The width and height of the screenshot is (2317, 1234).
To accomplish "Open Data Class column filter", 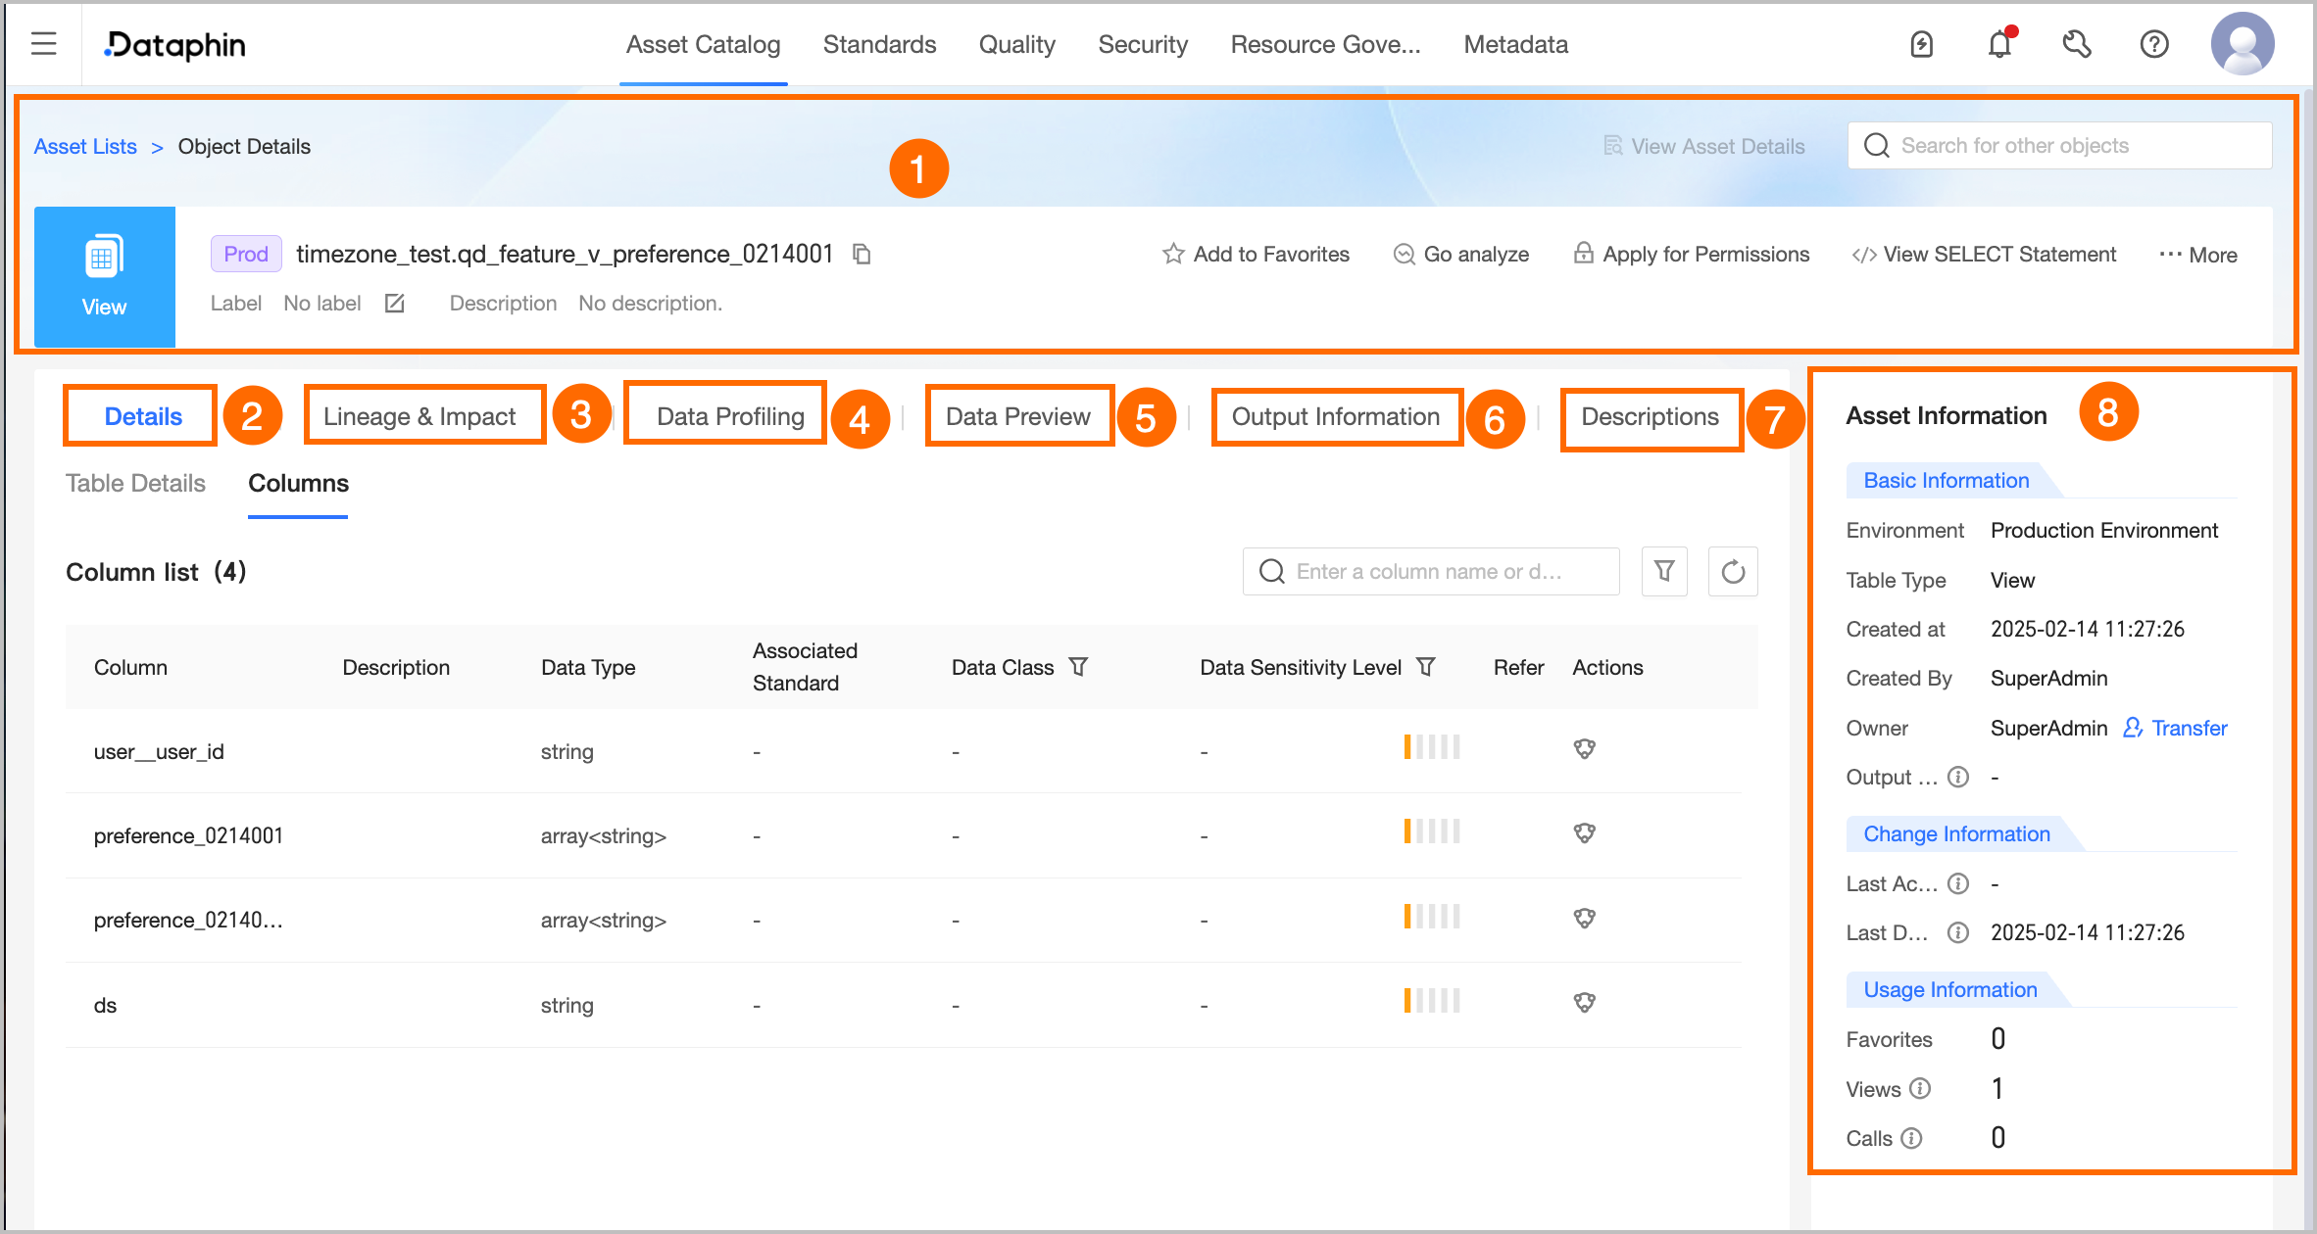I will [x=1078, y=667].
